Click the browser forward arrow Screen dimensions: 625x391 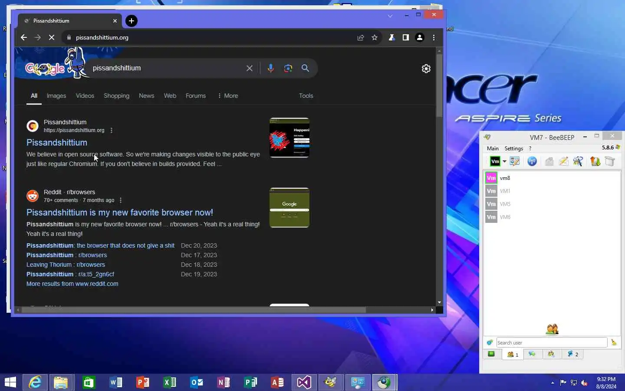coord(38,37)
